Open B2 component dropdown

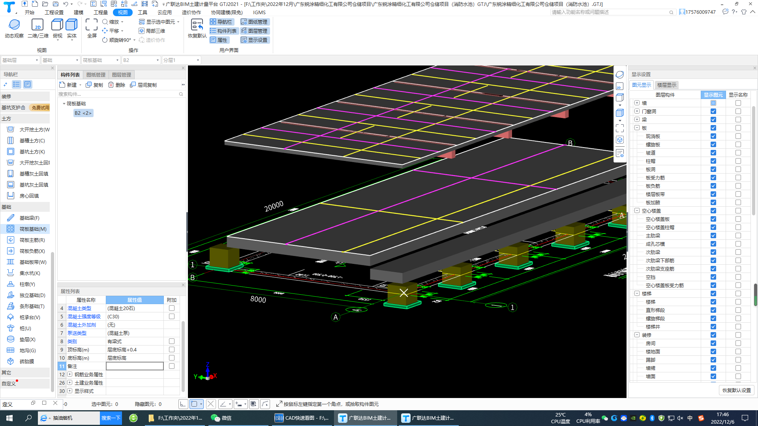pos(141,60)
